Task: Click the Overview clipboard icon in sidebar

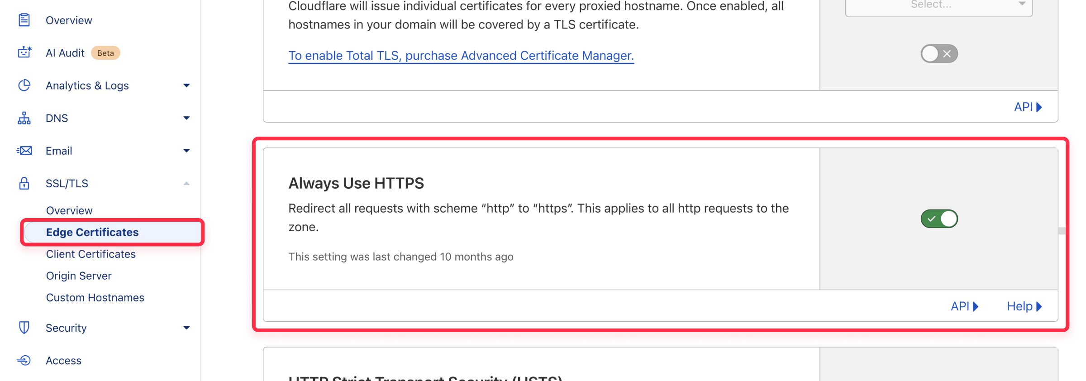Action: (24, 20)
